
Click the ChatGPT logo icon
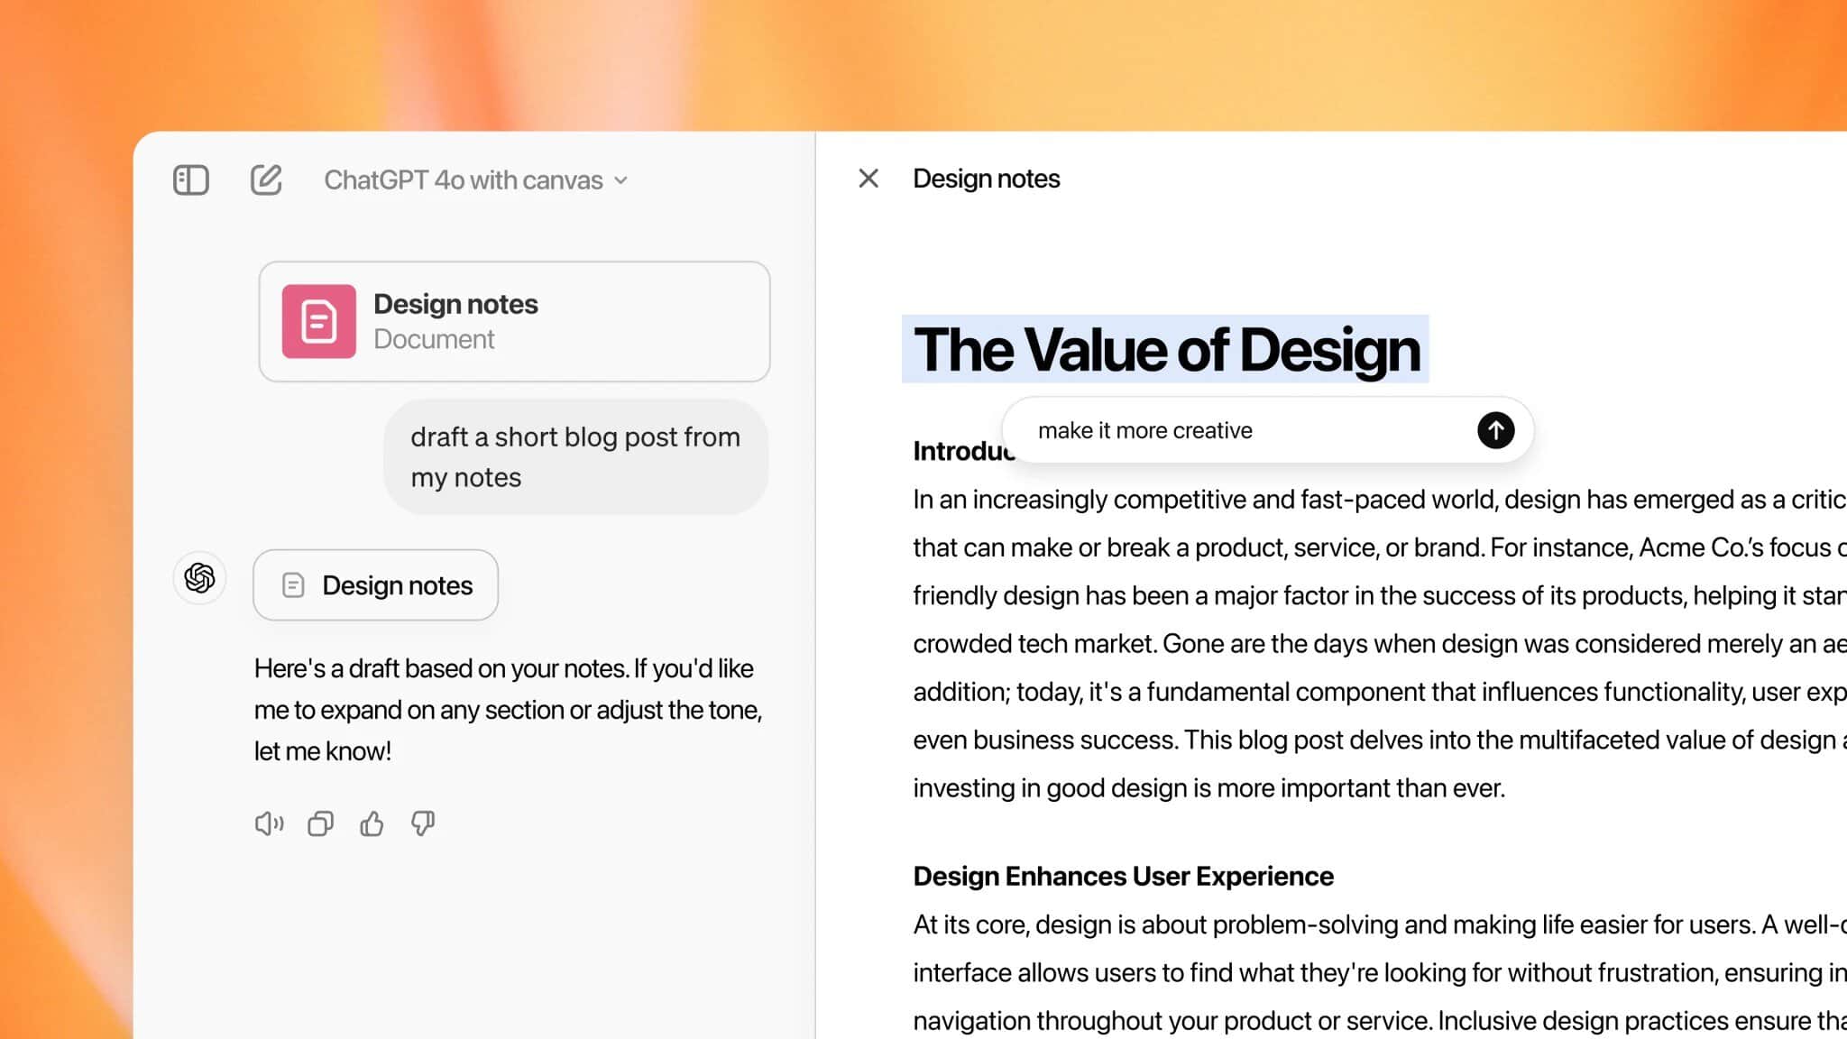(x=198, y=578)
